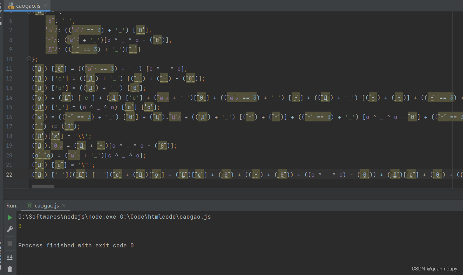Select the caogao.js tab in Run panel
The height and width of the screenshot is (275, 463).
click(47, 206)
